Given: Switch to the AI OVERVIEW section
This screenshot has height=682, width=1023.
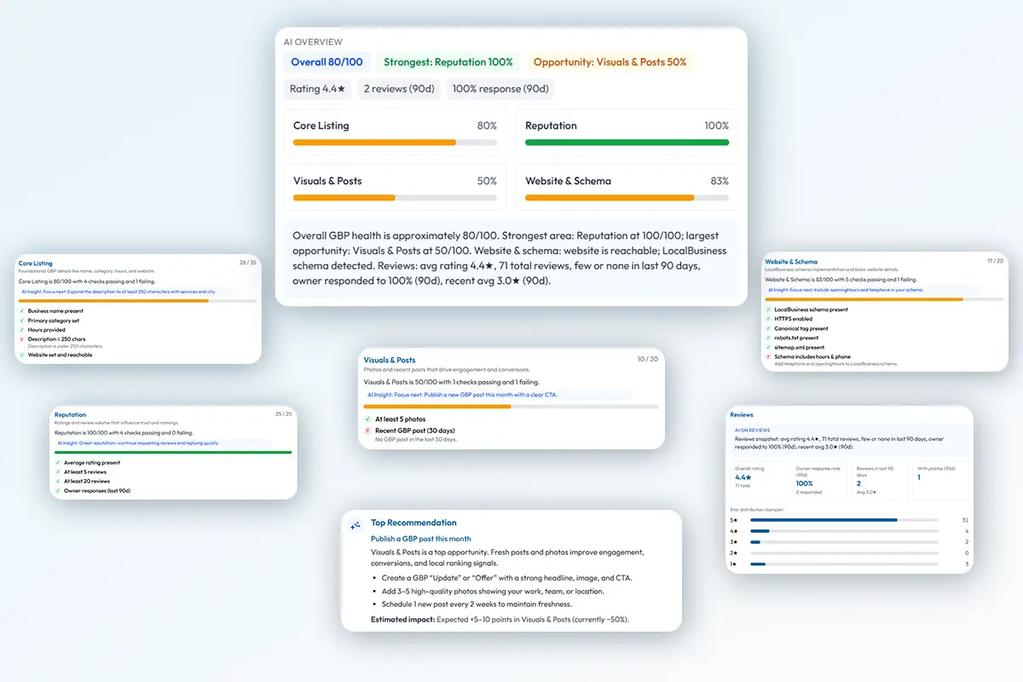Looking at the screenshot, I should [313, 41].
